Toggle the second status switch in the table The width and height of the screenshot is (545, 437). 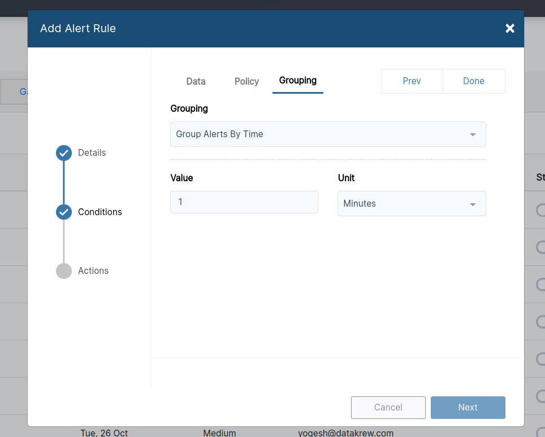pyautogui.click(x=540, y=247)
